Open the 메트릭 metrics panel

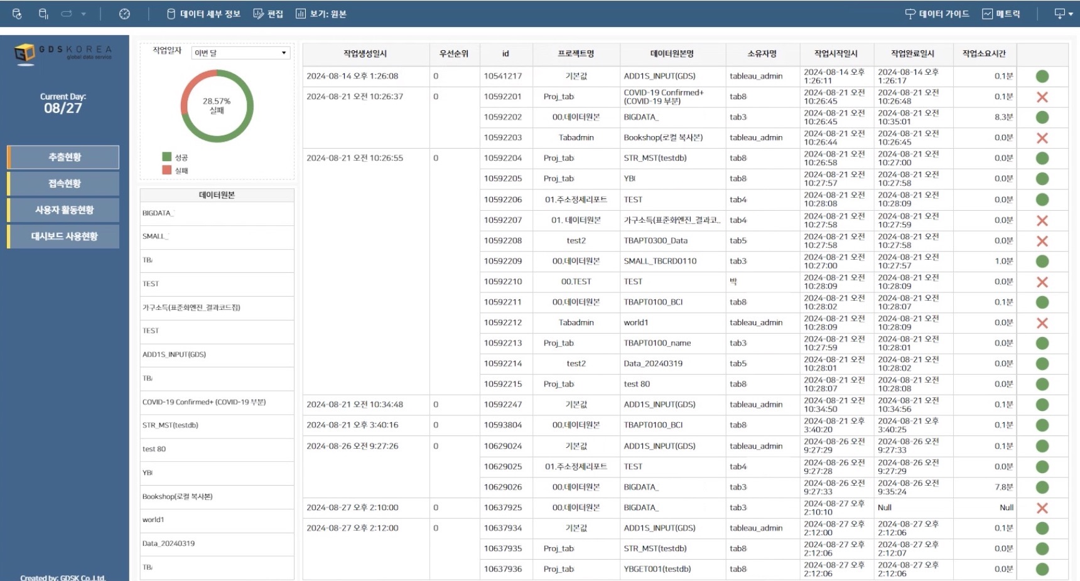1001,14
